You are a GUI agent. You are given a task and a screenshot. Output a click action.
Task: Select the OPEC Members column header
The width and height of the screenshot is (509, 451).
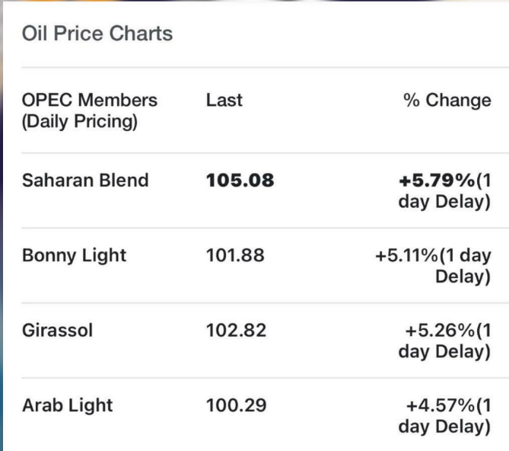(90, 101)
